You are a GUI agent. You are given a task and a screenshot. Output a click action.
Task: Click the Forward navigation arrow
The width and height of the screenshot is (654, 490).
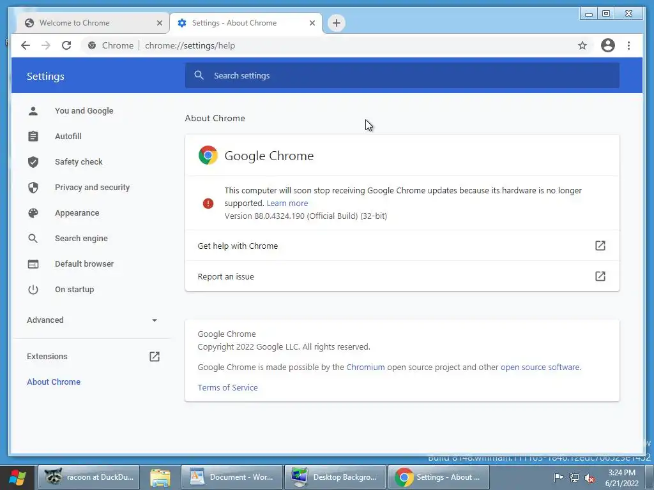pos(46,45)
